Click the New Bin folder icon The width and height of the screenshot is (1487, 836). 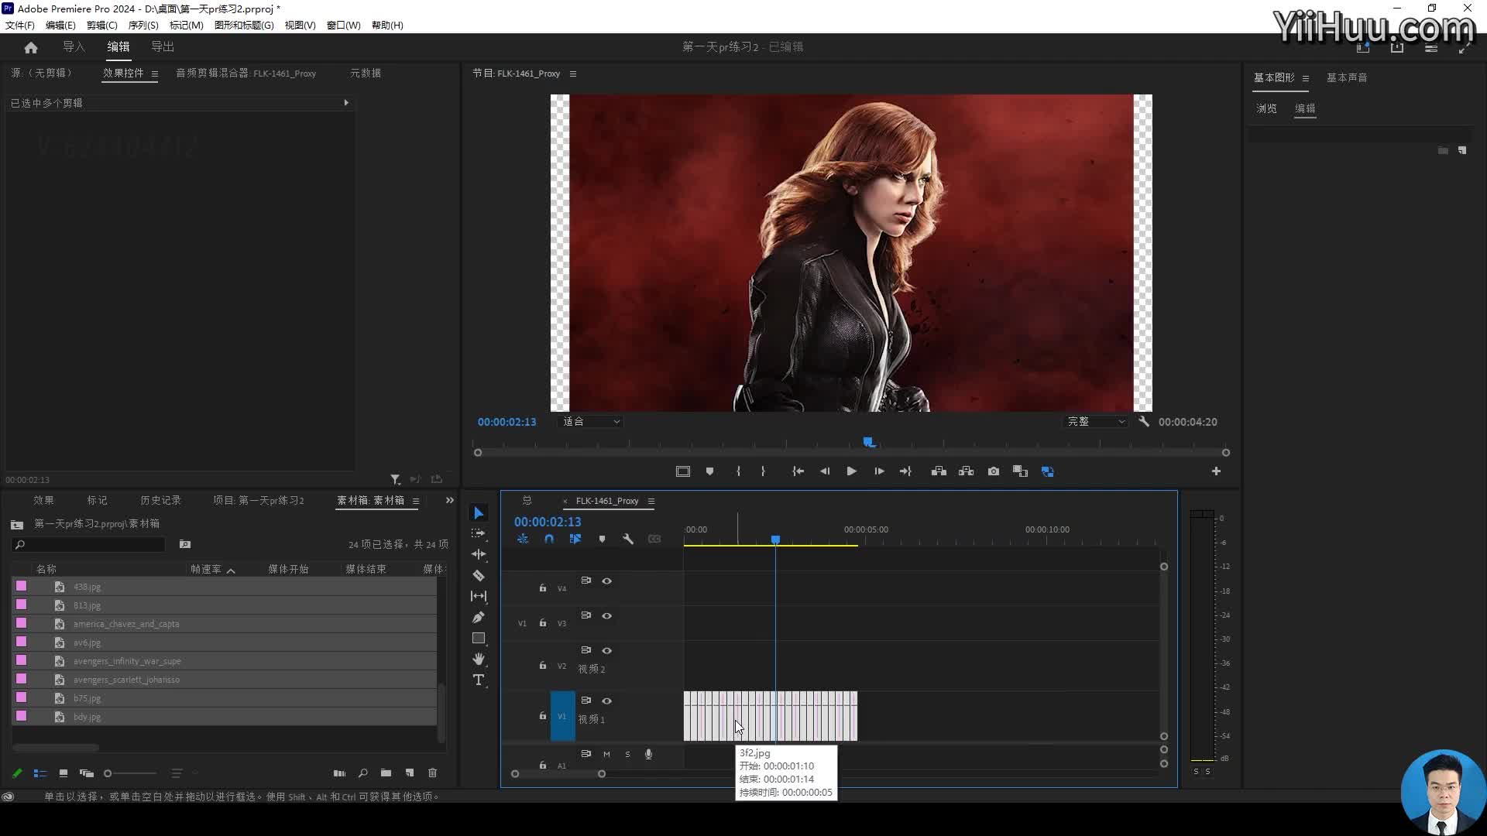pyautogui.click(x=386, y=773)
